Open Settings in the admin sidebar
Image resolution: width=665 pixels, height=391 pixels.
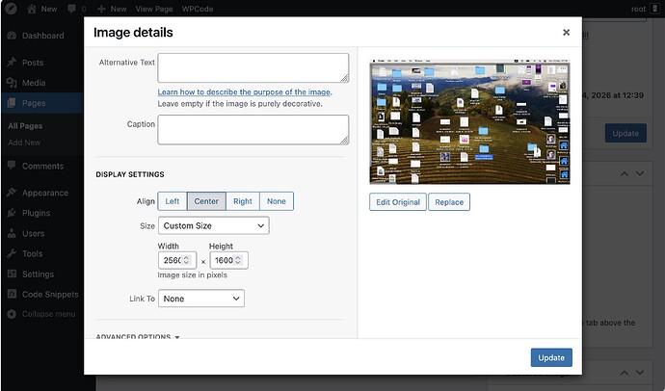[38, 274]
